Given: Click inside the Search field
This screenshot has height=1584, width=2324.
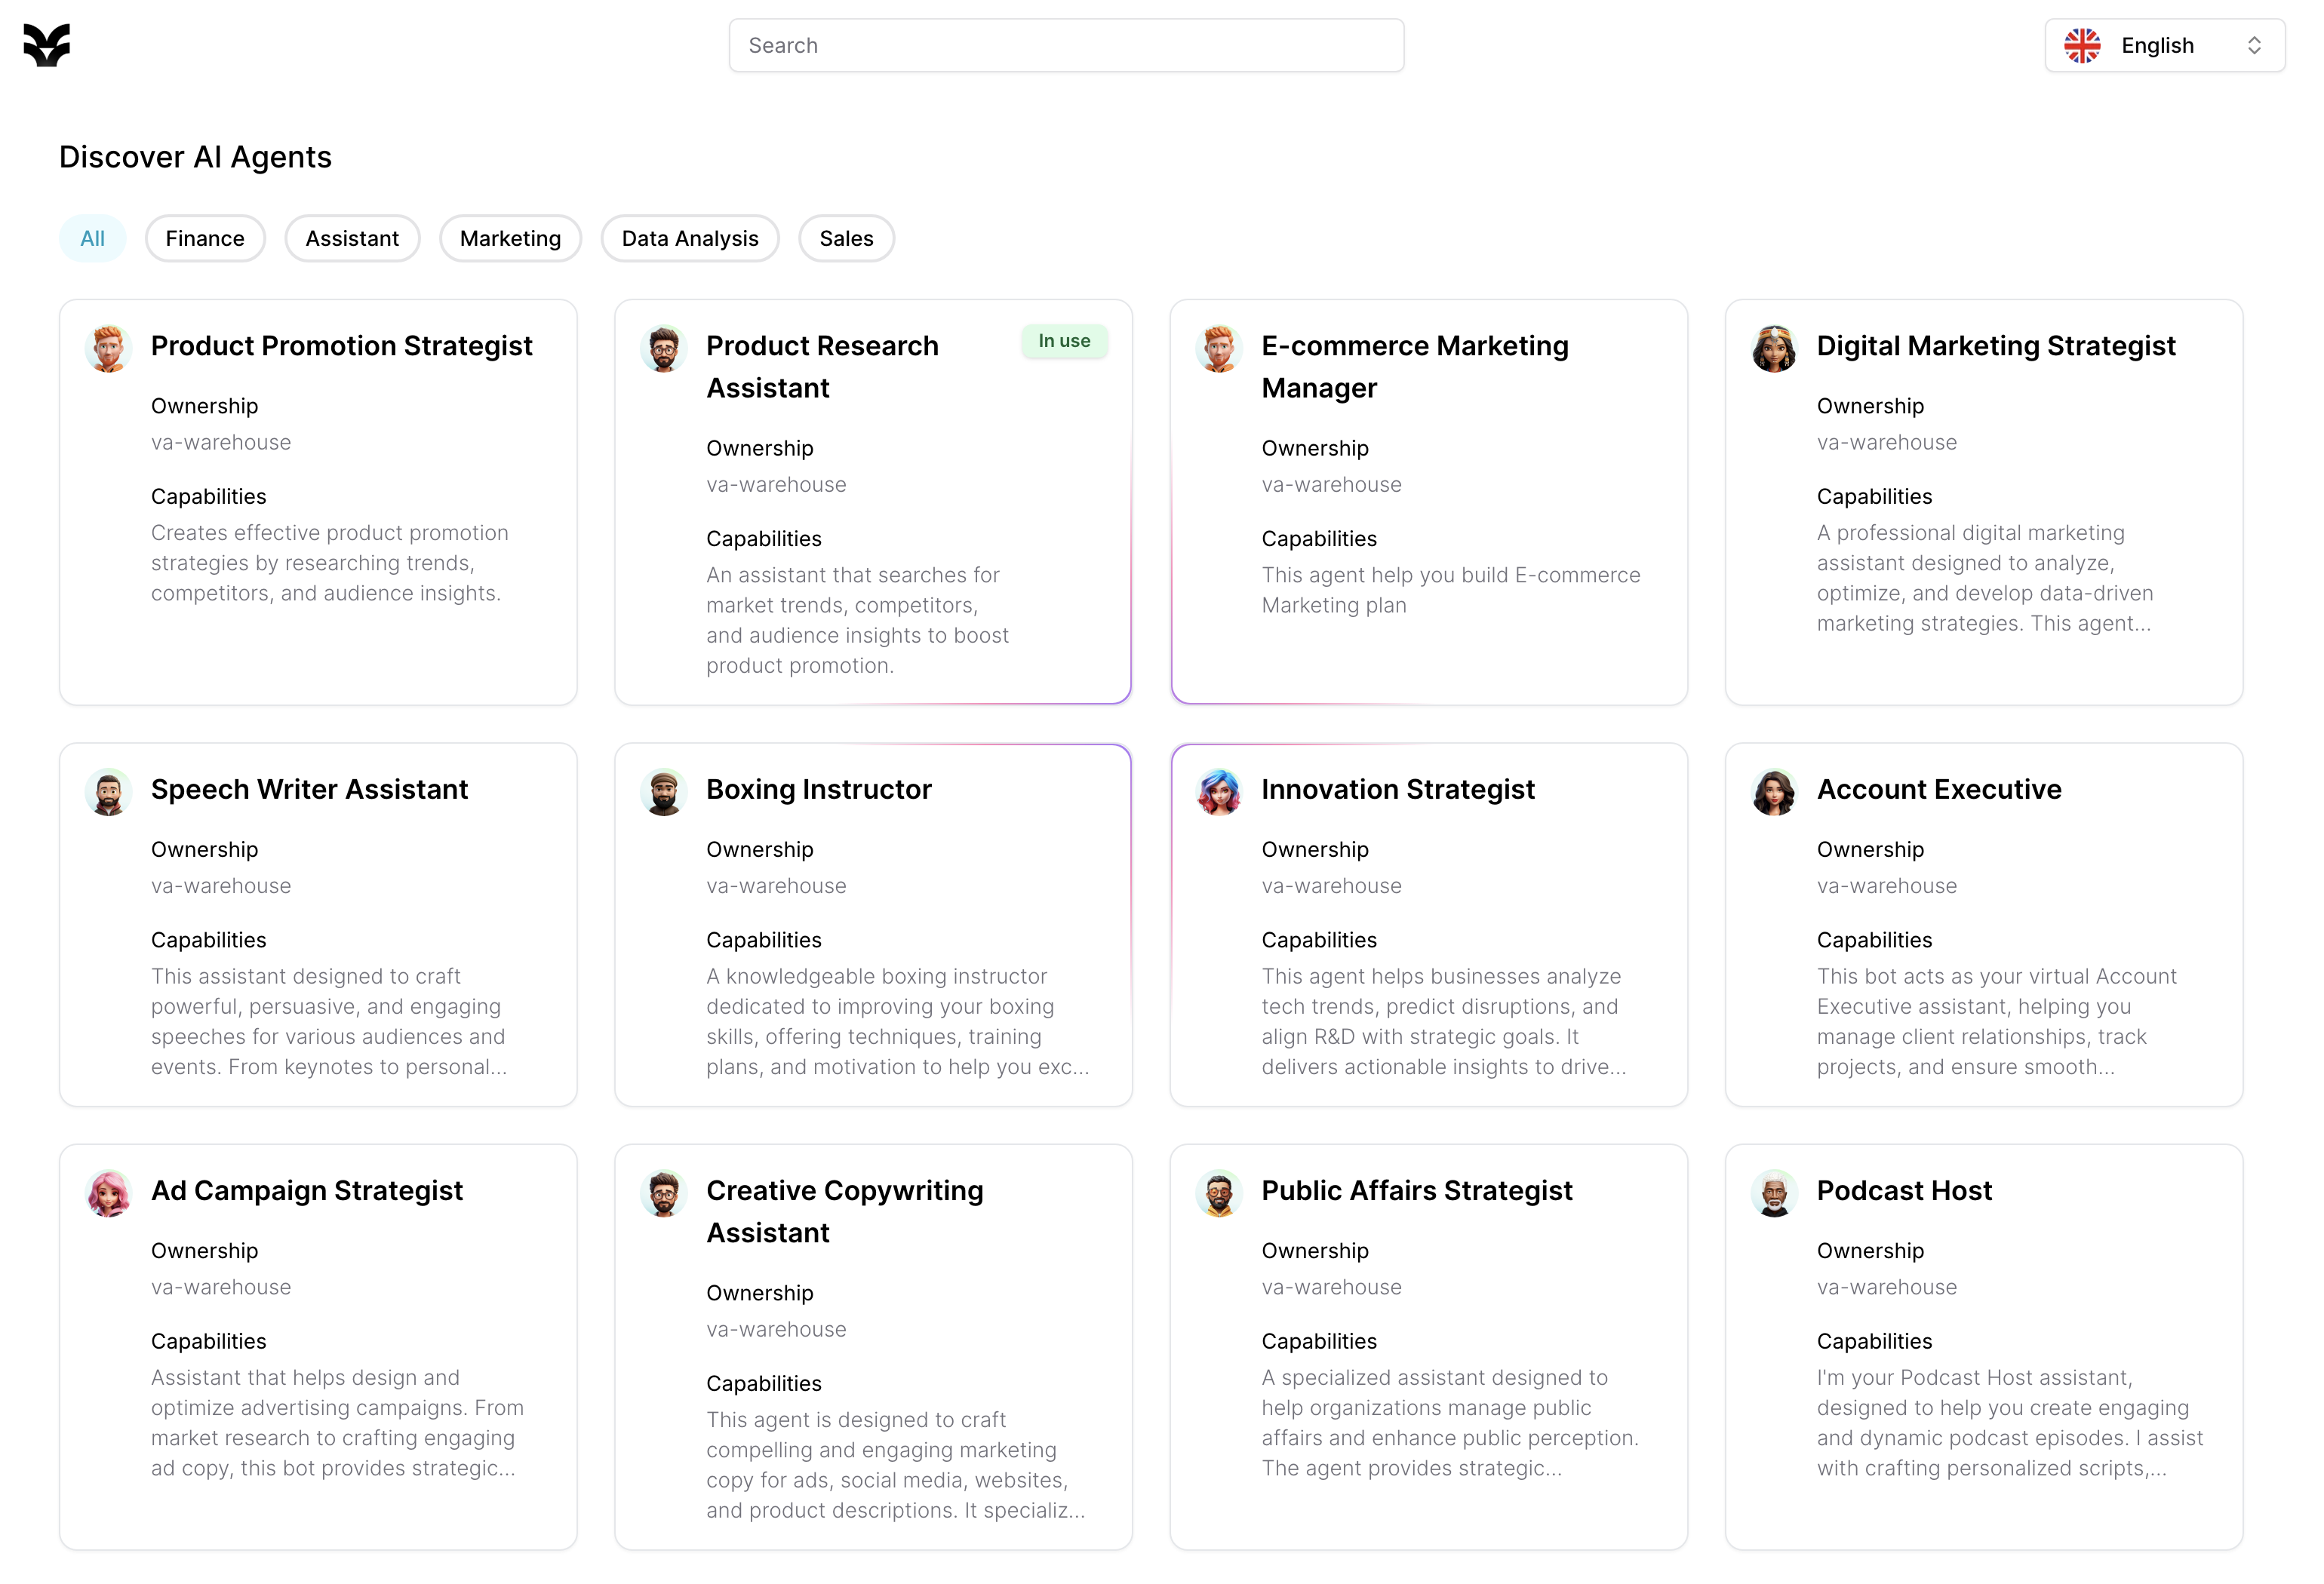Looking at the screenshot, I should [x=1066, y=45].
